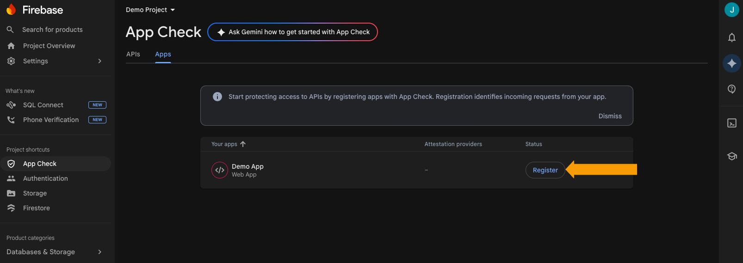Viewport: 743px width, 263px height.
Task: Click the App Check shield icon
Action: click(x=11, y=164)
